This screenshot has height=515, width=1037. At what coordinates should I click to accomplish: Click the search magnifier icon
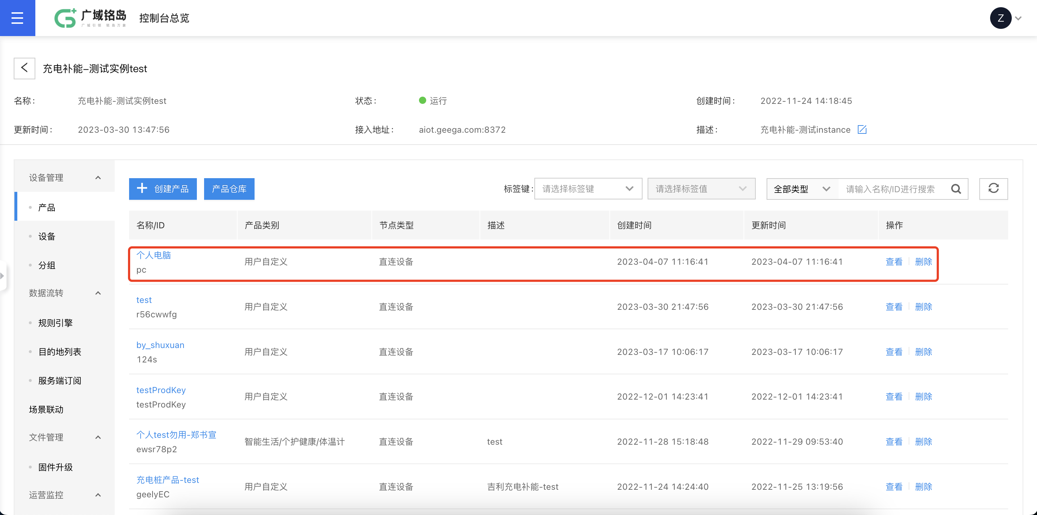pos(956,189)
